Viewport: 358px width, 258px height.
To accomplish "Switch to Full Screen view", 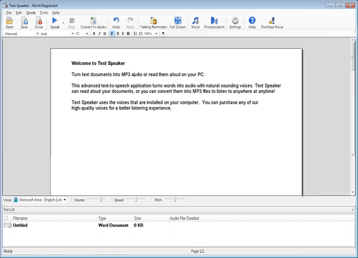I will (x=178, y=21).
